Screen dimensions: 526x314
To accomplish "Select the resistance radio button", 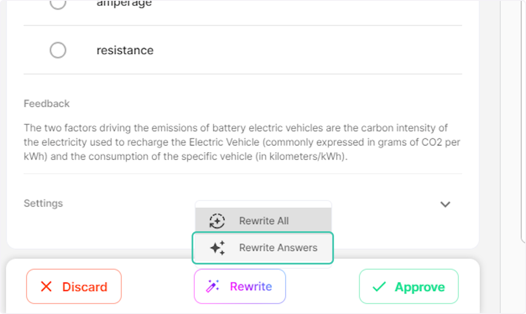I will [x=58, y=50].
